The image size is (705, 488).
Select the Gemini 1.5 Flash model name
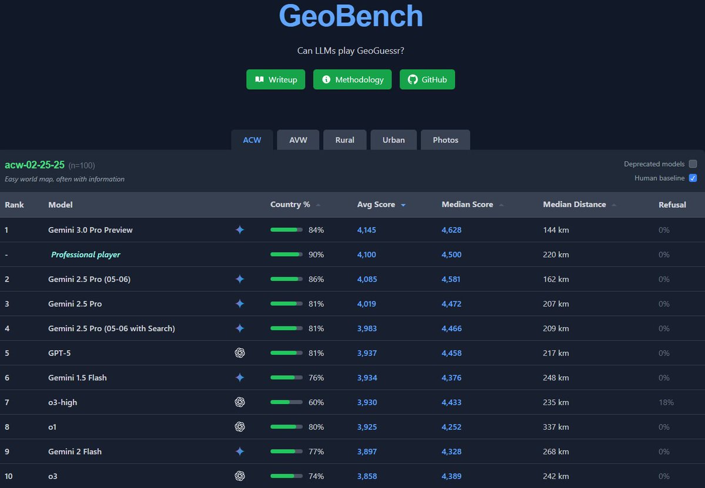click(78, 378)
